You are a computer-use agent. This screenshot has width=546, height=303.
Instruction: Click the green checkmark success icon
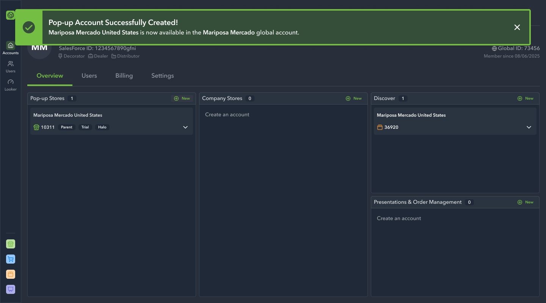point(29,27)
